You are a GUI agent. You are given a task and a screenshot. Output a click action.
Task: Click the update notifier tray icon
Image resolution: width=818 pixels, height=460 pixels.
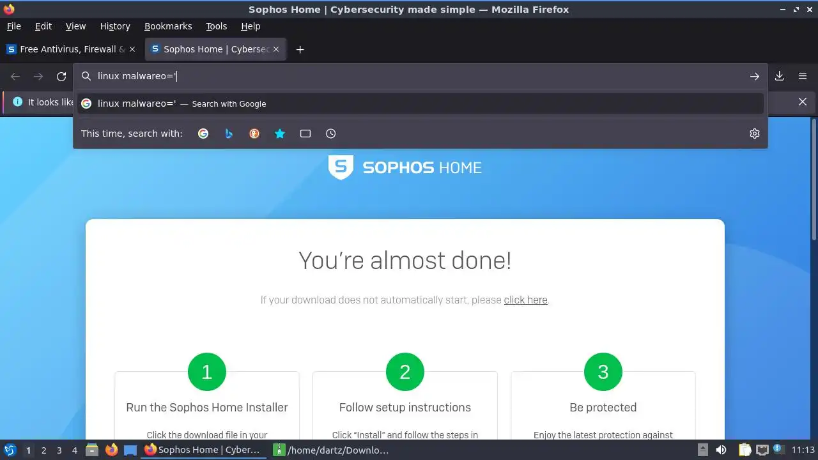(778, 449)
